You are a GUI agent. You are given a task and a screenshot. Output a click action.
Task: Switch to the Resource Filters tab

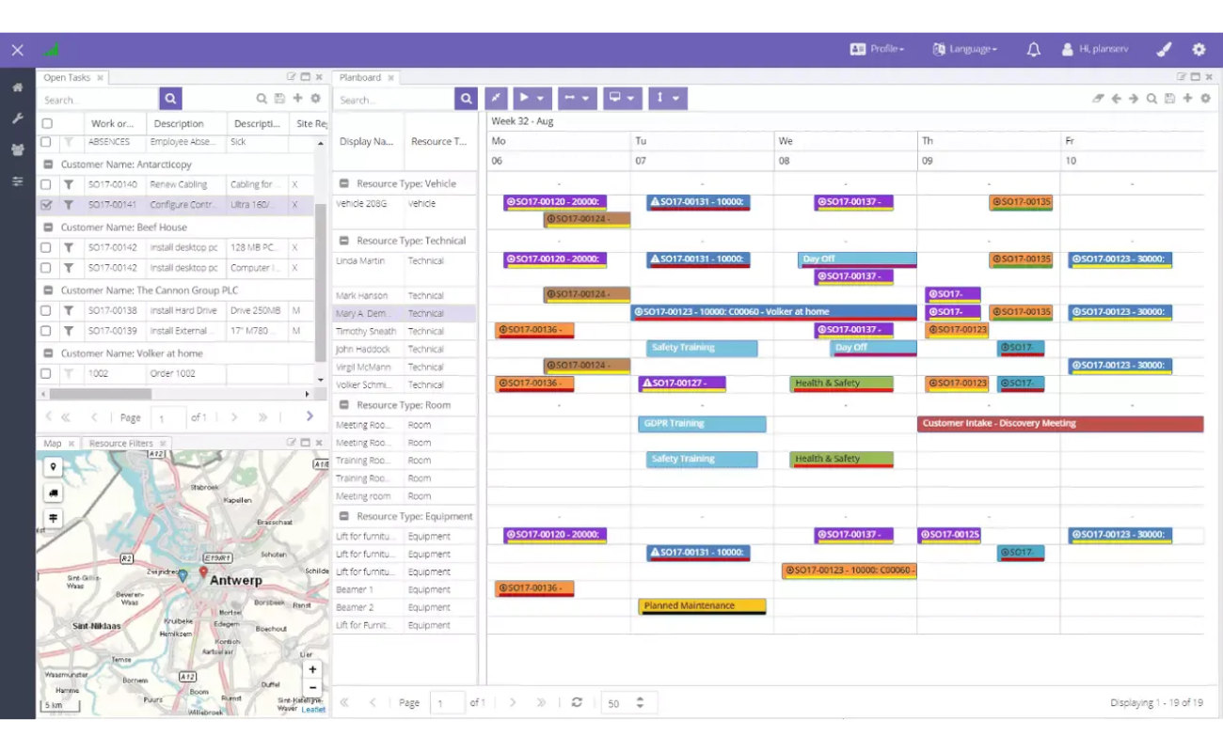(x=120, y=444)
